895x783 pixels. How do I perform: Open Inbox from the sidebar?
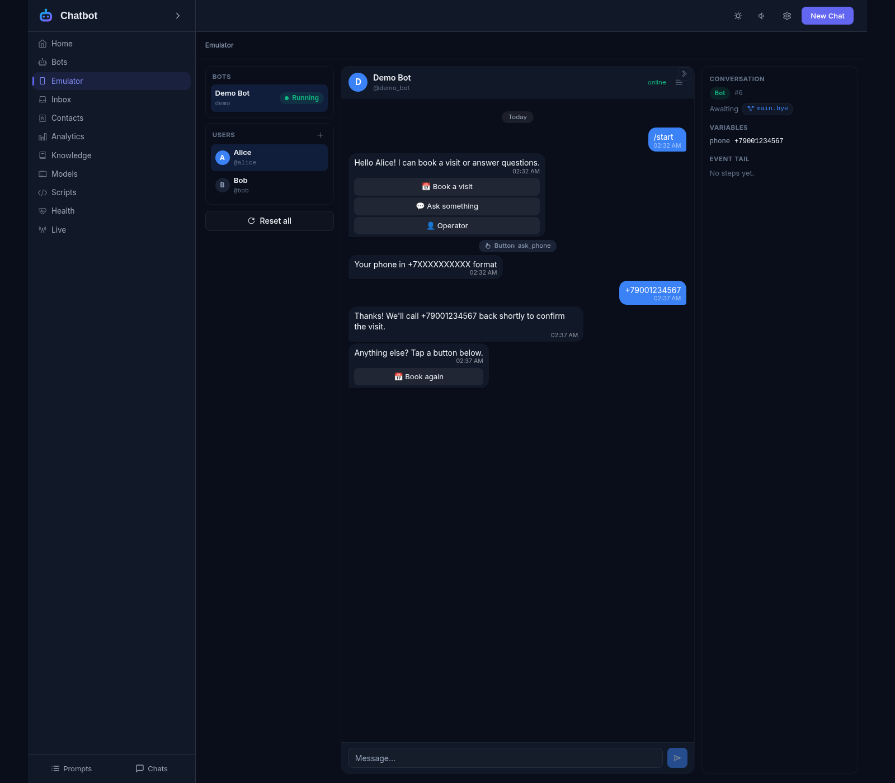pyautogui.click(x=112, y=100)
